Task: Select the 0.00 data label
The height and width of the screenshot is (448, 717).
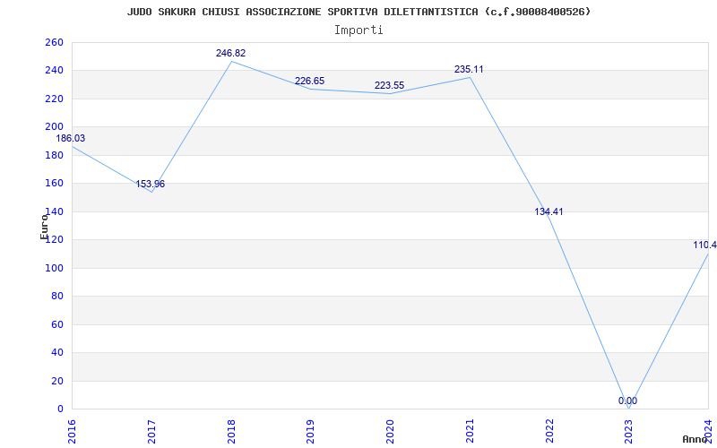Action: pos(628,401)
